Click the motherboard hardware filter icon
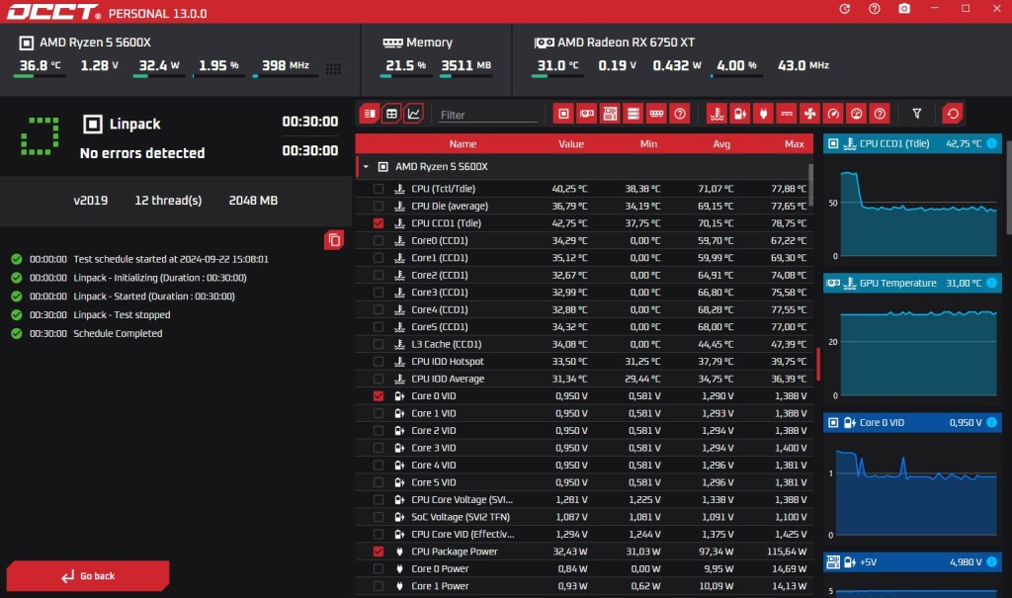 [610, 114]
